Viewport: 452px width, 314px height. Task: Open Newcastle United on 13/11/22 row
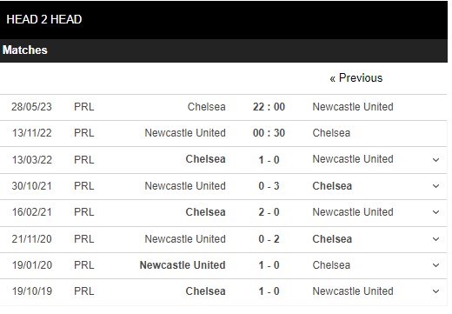[x=185, y=133]
